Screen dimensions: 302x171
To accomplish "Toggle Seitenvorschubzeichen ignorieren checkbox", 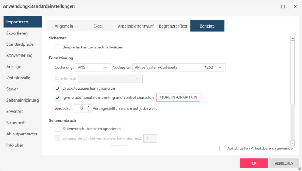I will [x=58, y=129].
